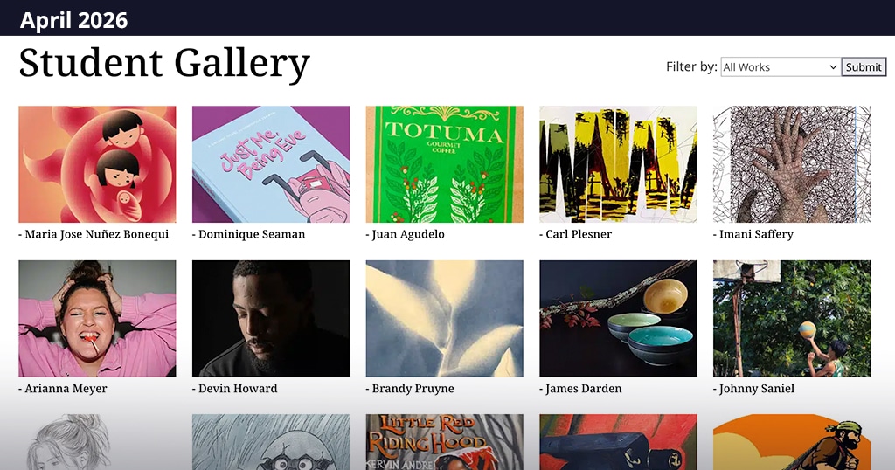The height and width of the screenshot is (470, 895).
Task: Click the Submit button
Action: tap(864, 66)
